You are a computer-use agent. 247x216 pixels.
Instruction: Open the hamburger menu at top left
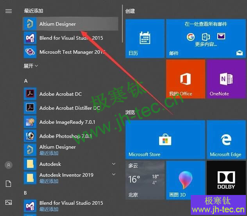(x=9, y=11)
